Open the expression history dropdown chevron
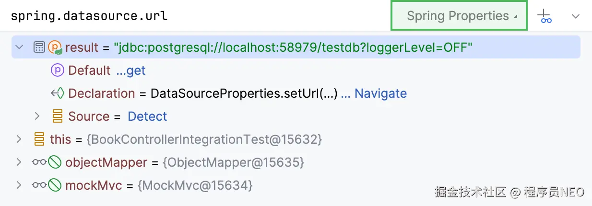The height and width of the screenshot is (206, 592). click(x=576, y=16)
